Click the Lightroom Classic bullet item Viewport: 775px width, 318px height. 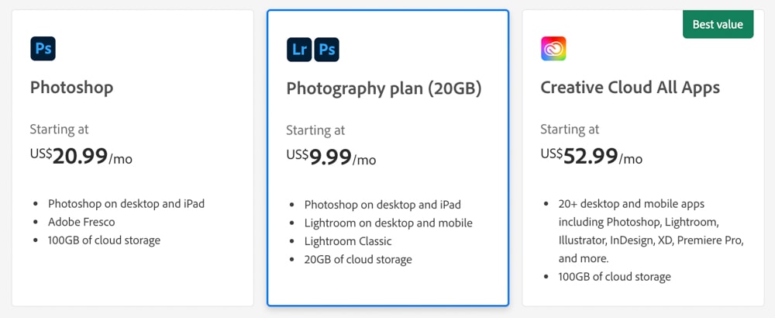click(348, 241)
